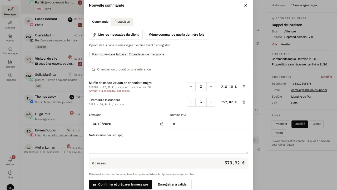Viewport: 337px width, 190px height.
Task: Set the stage to Perdu
Action: (279, 133)
